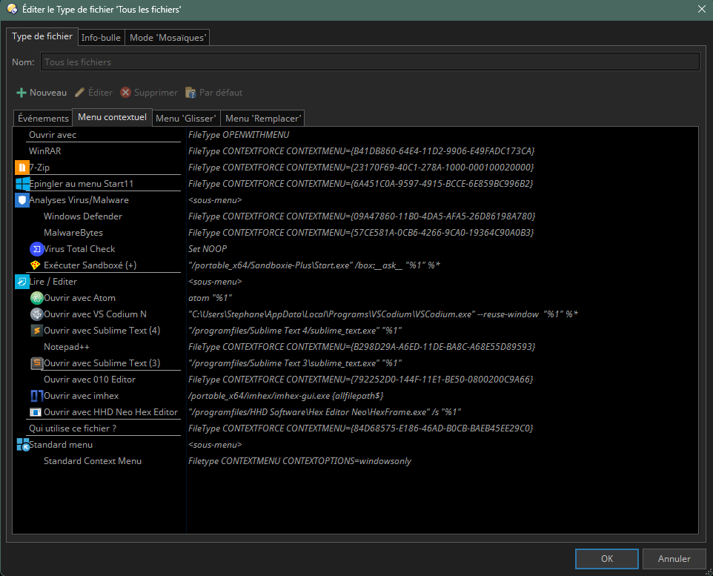Viewport: 713px width, 576px height.
Task: Click the HHD Neo Hex Editor icon
Action: 36,412
